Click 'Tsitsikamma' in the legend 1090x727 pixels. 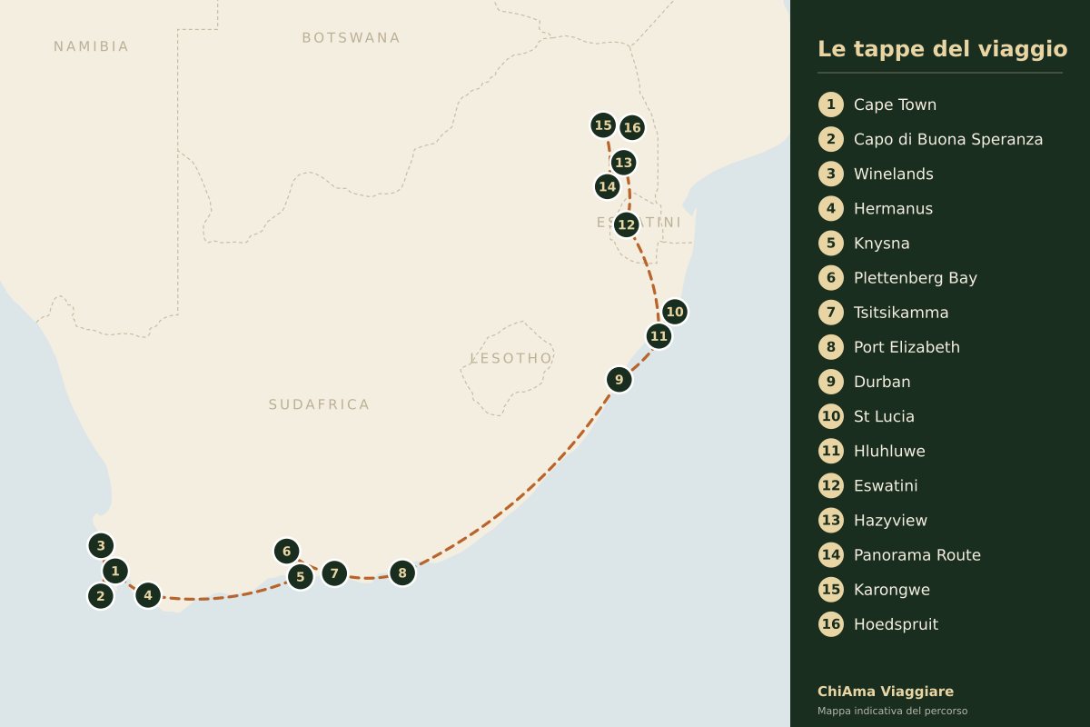coord(901,313)
